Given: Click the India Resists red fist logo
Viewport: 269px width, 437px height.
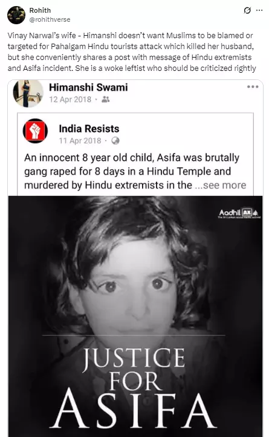Looking at the screenshot, I should point(35,131).
